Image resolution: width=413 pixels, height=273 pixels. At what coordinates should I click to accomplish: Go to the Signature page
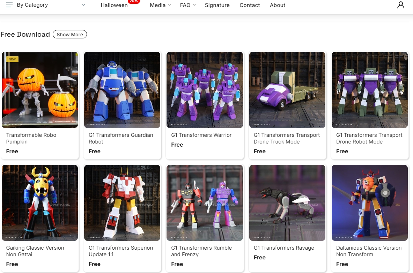pos(217,5)
